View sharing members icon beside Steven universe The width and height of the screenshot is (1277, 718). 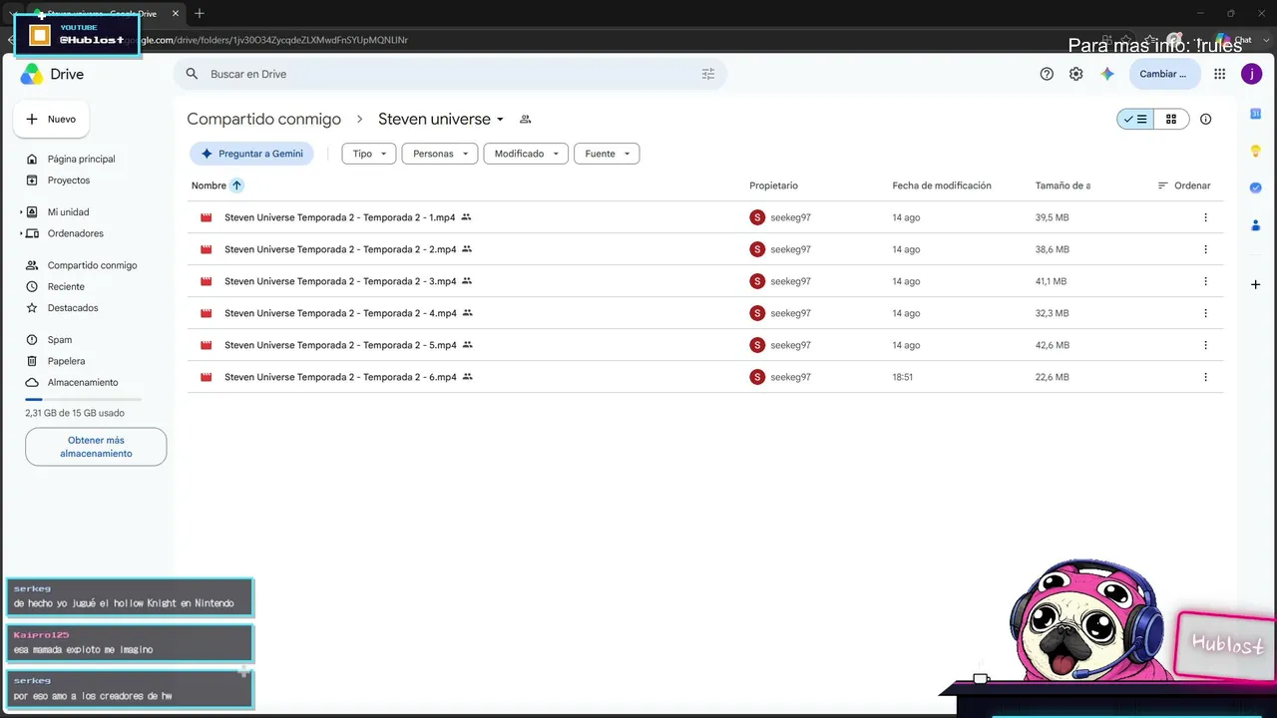click(526, 120)
